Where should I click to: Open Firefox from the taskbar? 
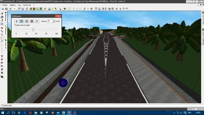coord(52,113)
